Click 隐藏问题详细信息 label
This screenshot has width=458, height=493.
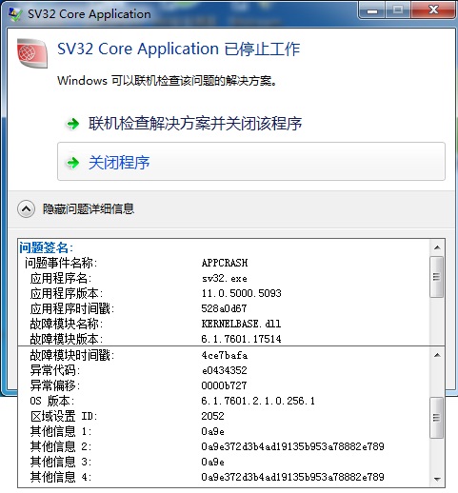point(89,209)
